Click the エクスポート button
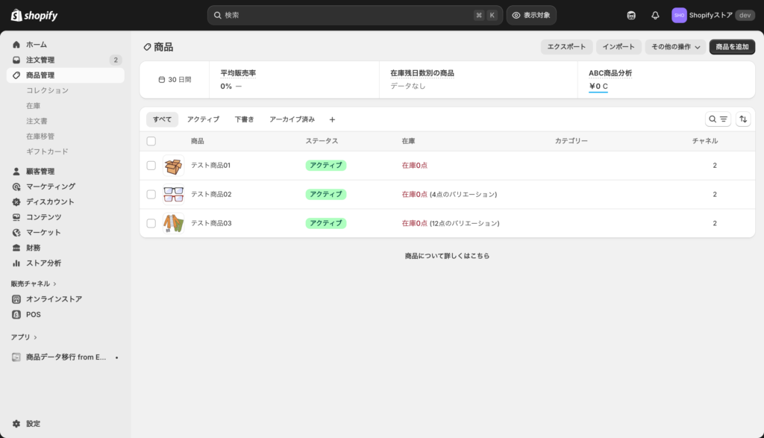764x438 pixels. [x=566, y=47]
